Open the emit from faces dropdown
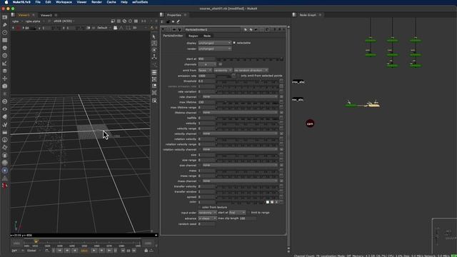The image size is (457, 257). coord(205,70)
